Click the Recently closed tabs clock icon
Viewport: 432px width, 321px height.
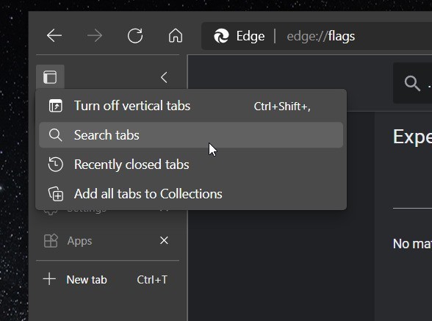[56, 165]
